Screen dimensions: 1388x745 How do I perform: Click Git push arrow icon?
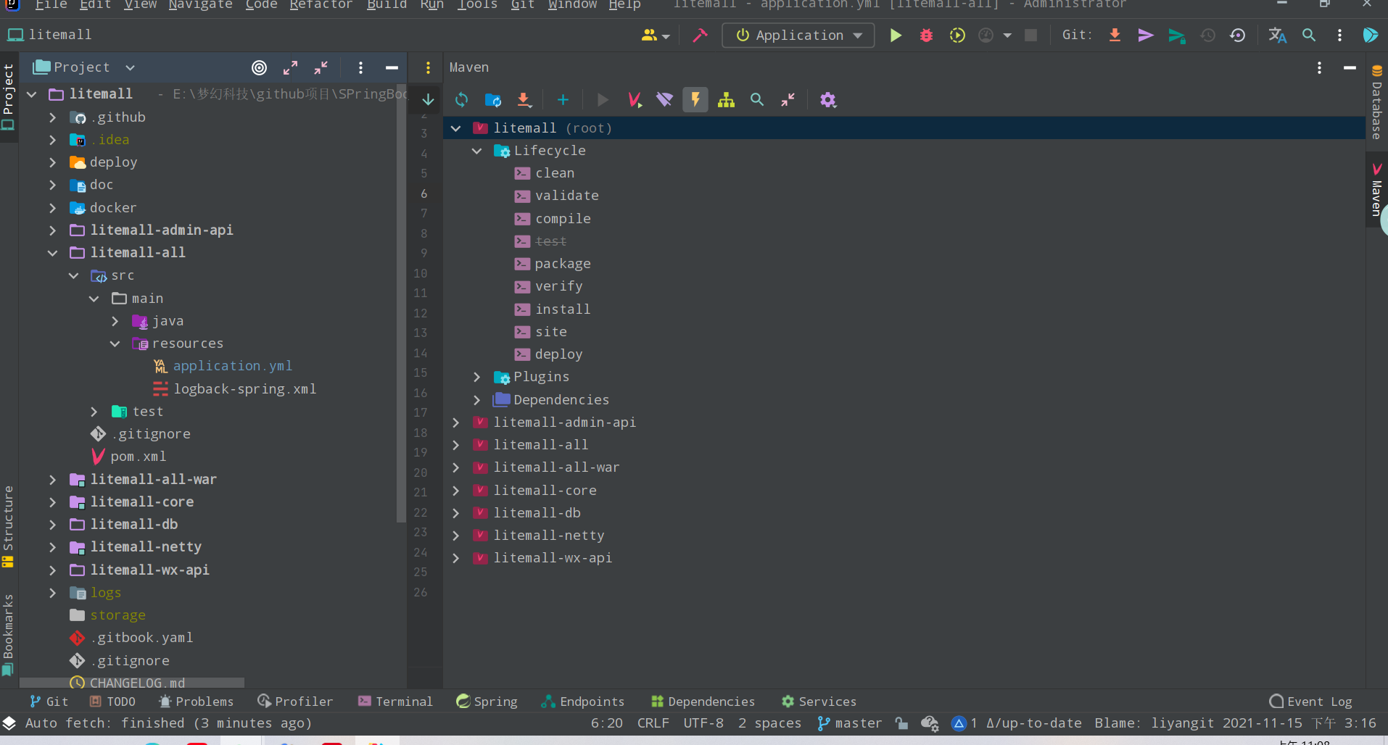pos(1146,35)
